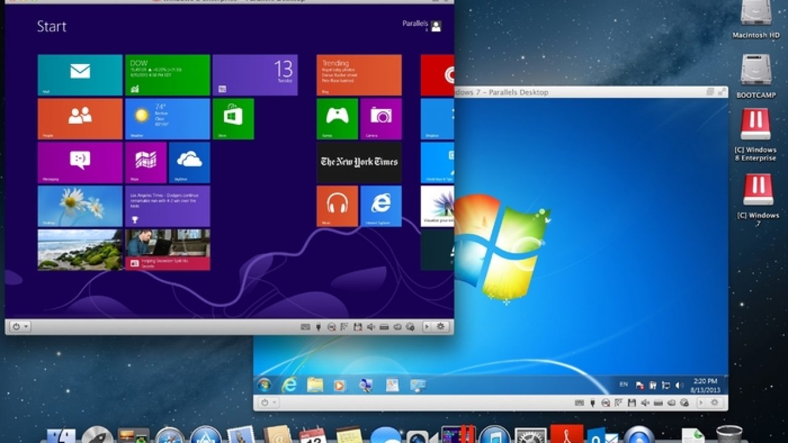This screenshot has height=443, width=788.
Task: Open App Store in the Dock
Action: pyautogui.click(x=206, y=436)
